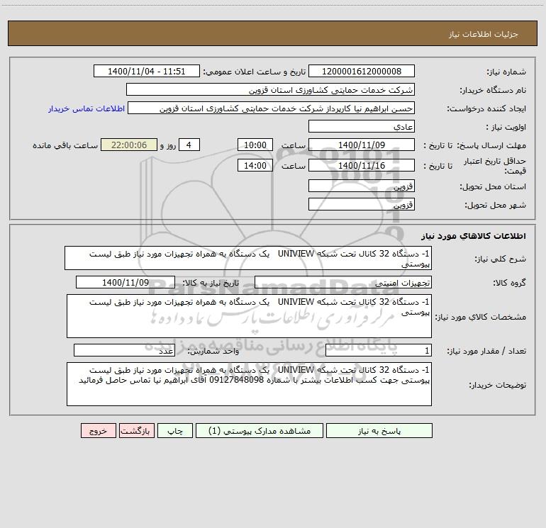Click the label مشخصات کالای مورد نیاز:

tap(481, 317)
